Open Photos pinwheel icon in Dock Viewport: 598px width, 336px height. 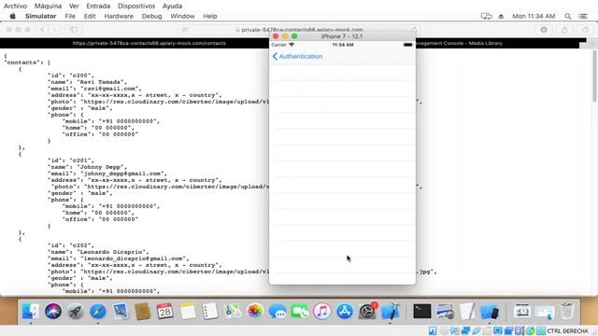(x=255, y=311)
